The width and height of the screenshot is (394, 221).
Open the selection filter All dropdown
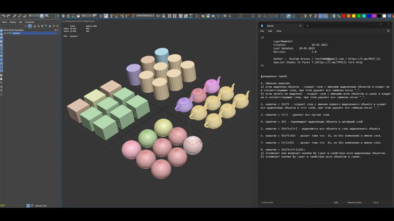tap(34, 16)
